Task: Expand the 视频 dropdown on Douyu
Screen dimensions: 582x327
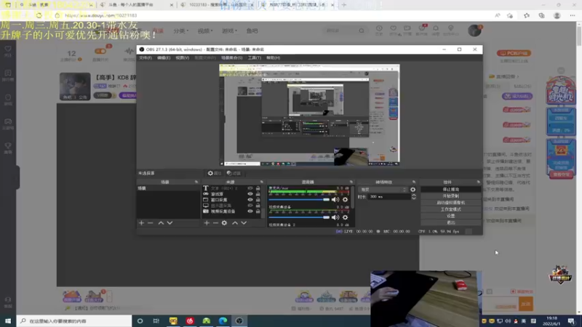Action: [205, 31]
